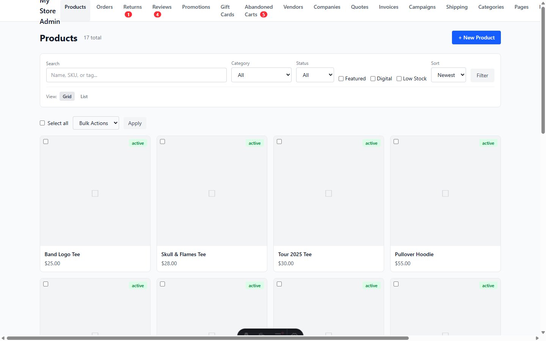The width and height of the screenshot is (546, 341).
Task: Check the Select all checkbox
Action: click(x=42, y=123)
